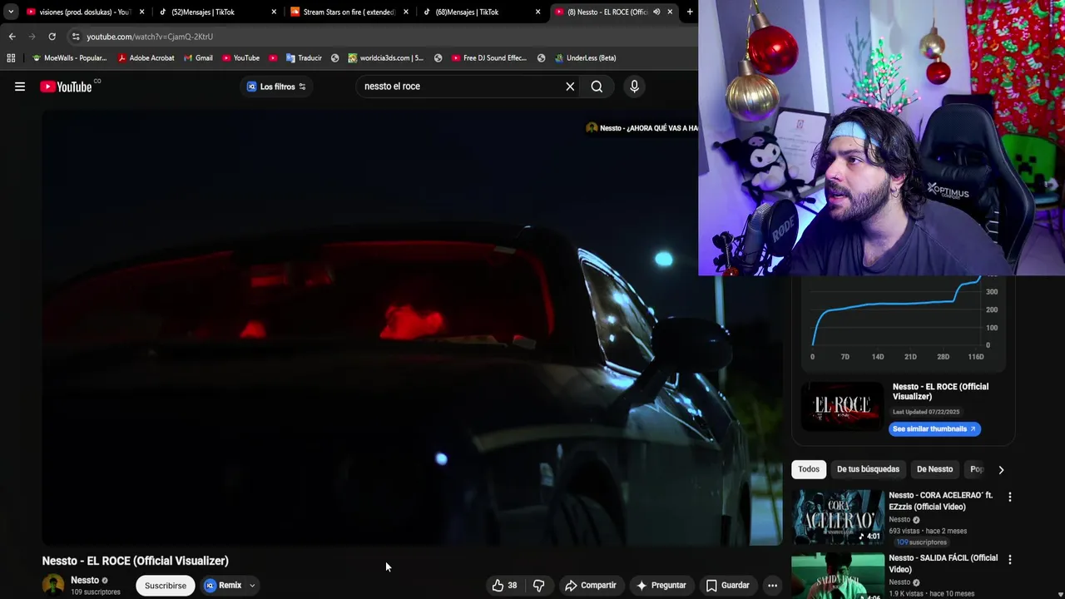Clear the search box with the X
Image resolution: width=1065 pixels, height=599 pixels.
(x=570, y=87)
